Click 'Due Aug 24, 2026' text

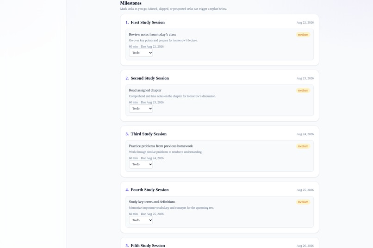click(152, 158)
